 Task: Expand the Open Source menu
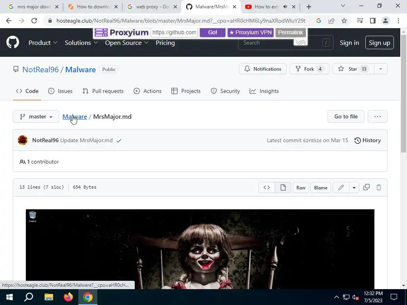click(127, 43)
